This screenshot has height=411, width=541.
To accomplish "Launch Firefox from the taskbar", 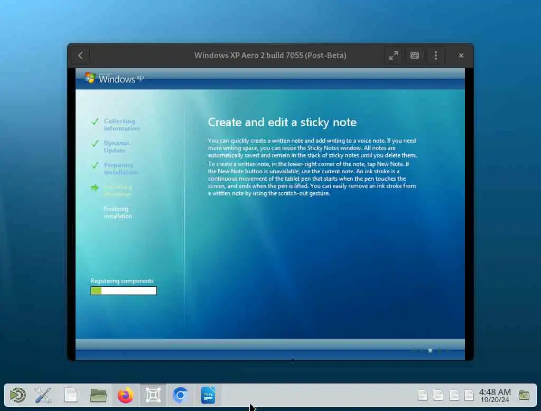I will pos(126,395).
